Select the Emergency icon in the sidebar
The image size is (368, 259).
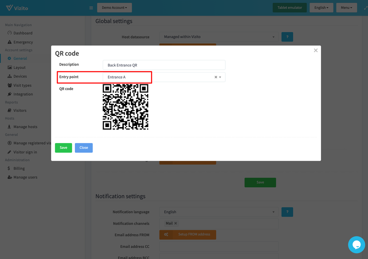coord(9,42)
